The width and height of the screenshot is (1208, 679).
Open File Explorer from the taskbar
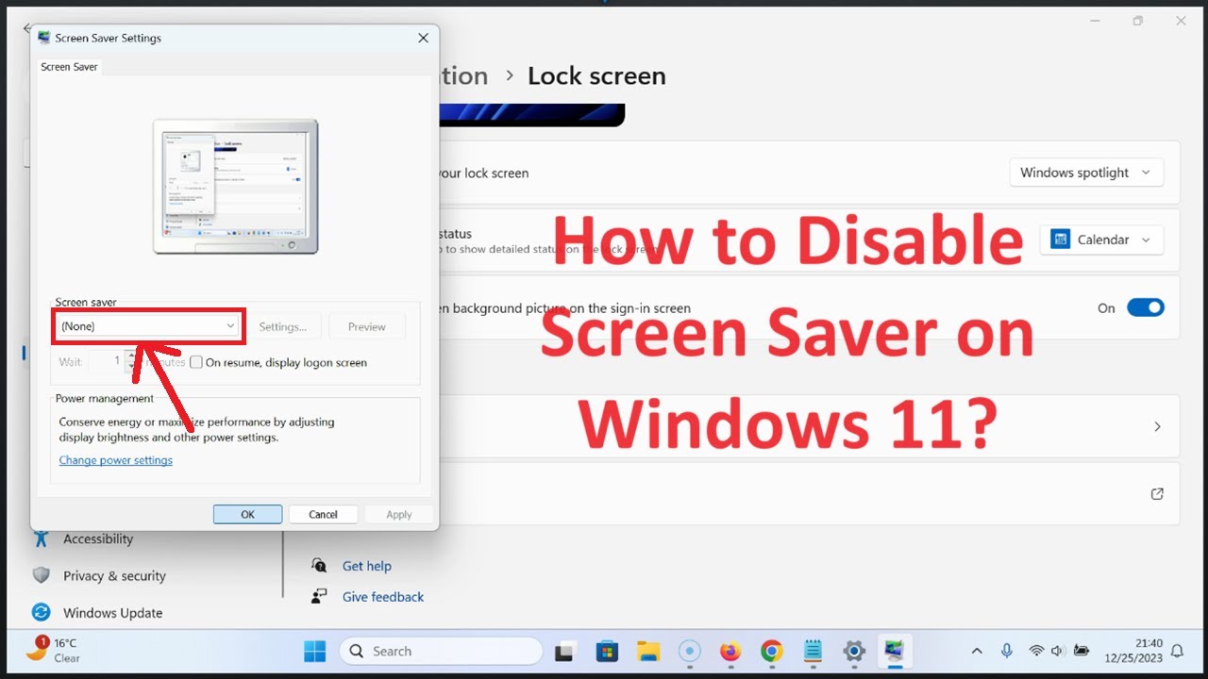point(647,651)
